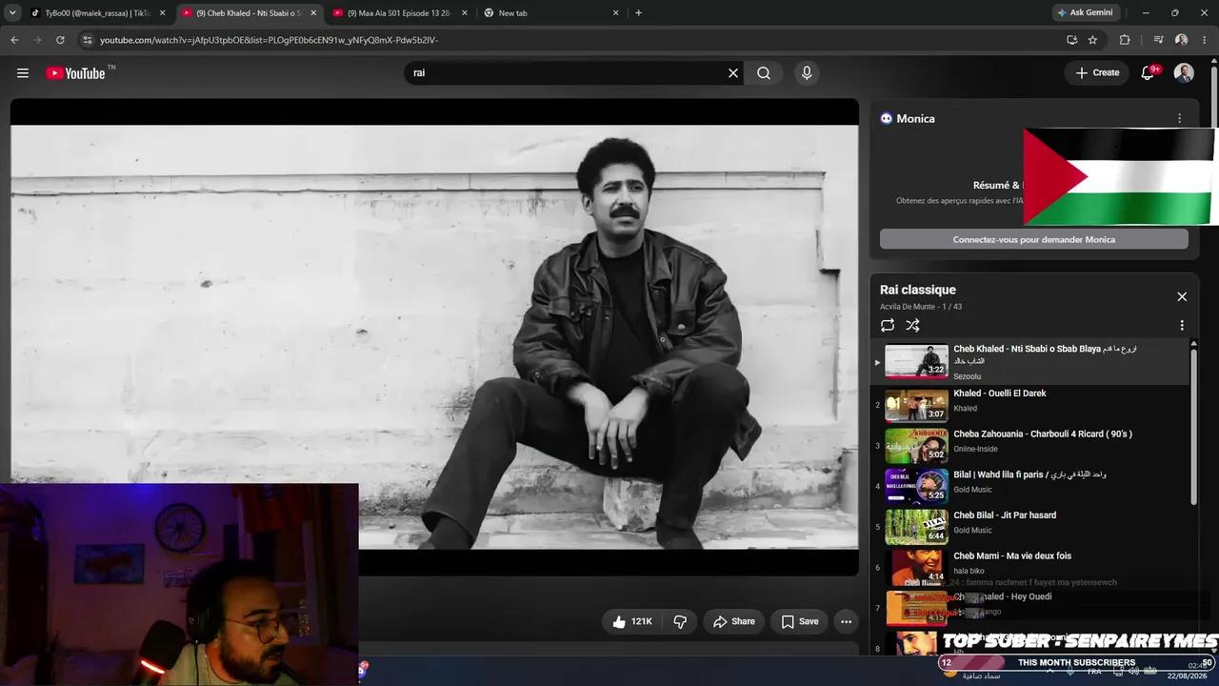Screen dimensions: 1219x686
Task: Switch to the Cheb Khaled - Nti Sbabi tab
Action: point(250,13)
